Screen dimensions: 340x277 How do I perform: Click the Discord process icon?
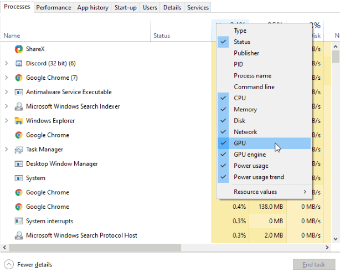(x=19, y=63)
